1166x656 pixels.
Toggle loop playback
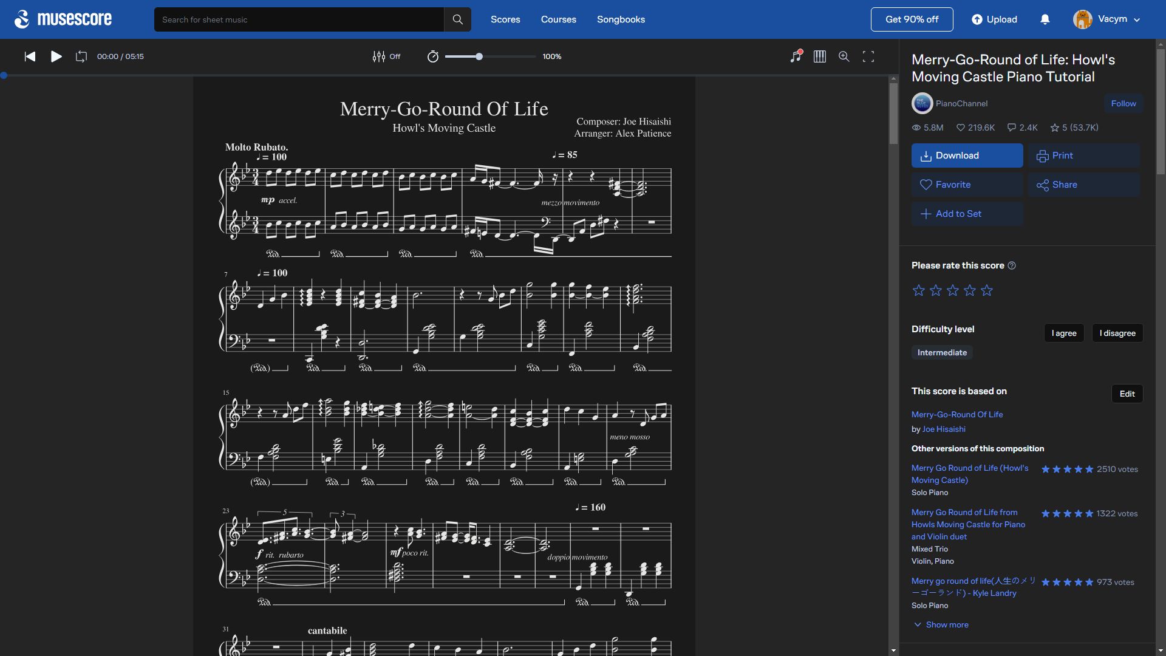81,56
